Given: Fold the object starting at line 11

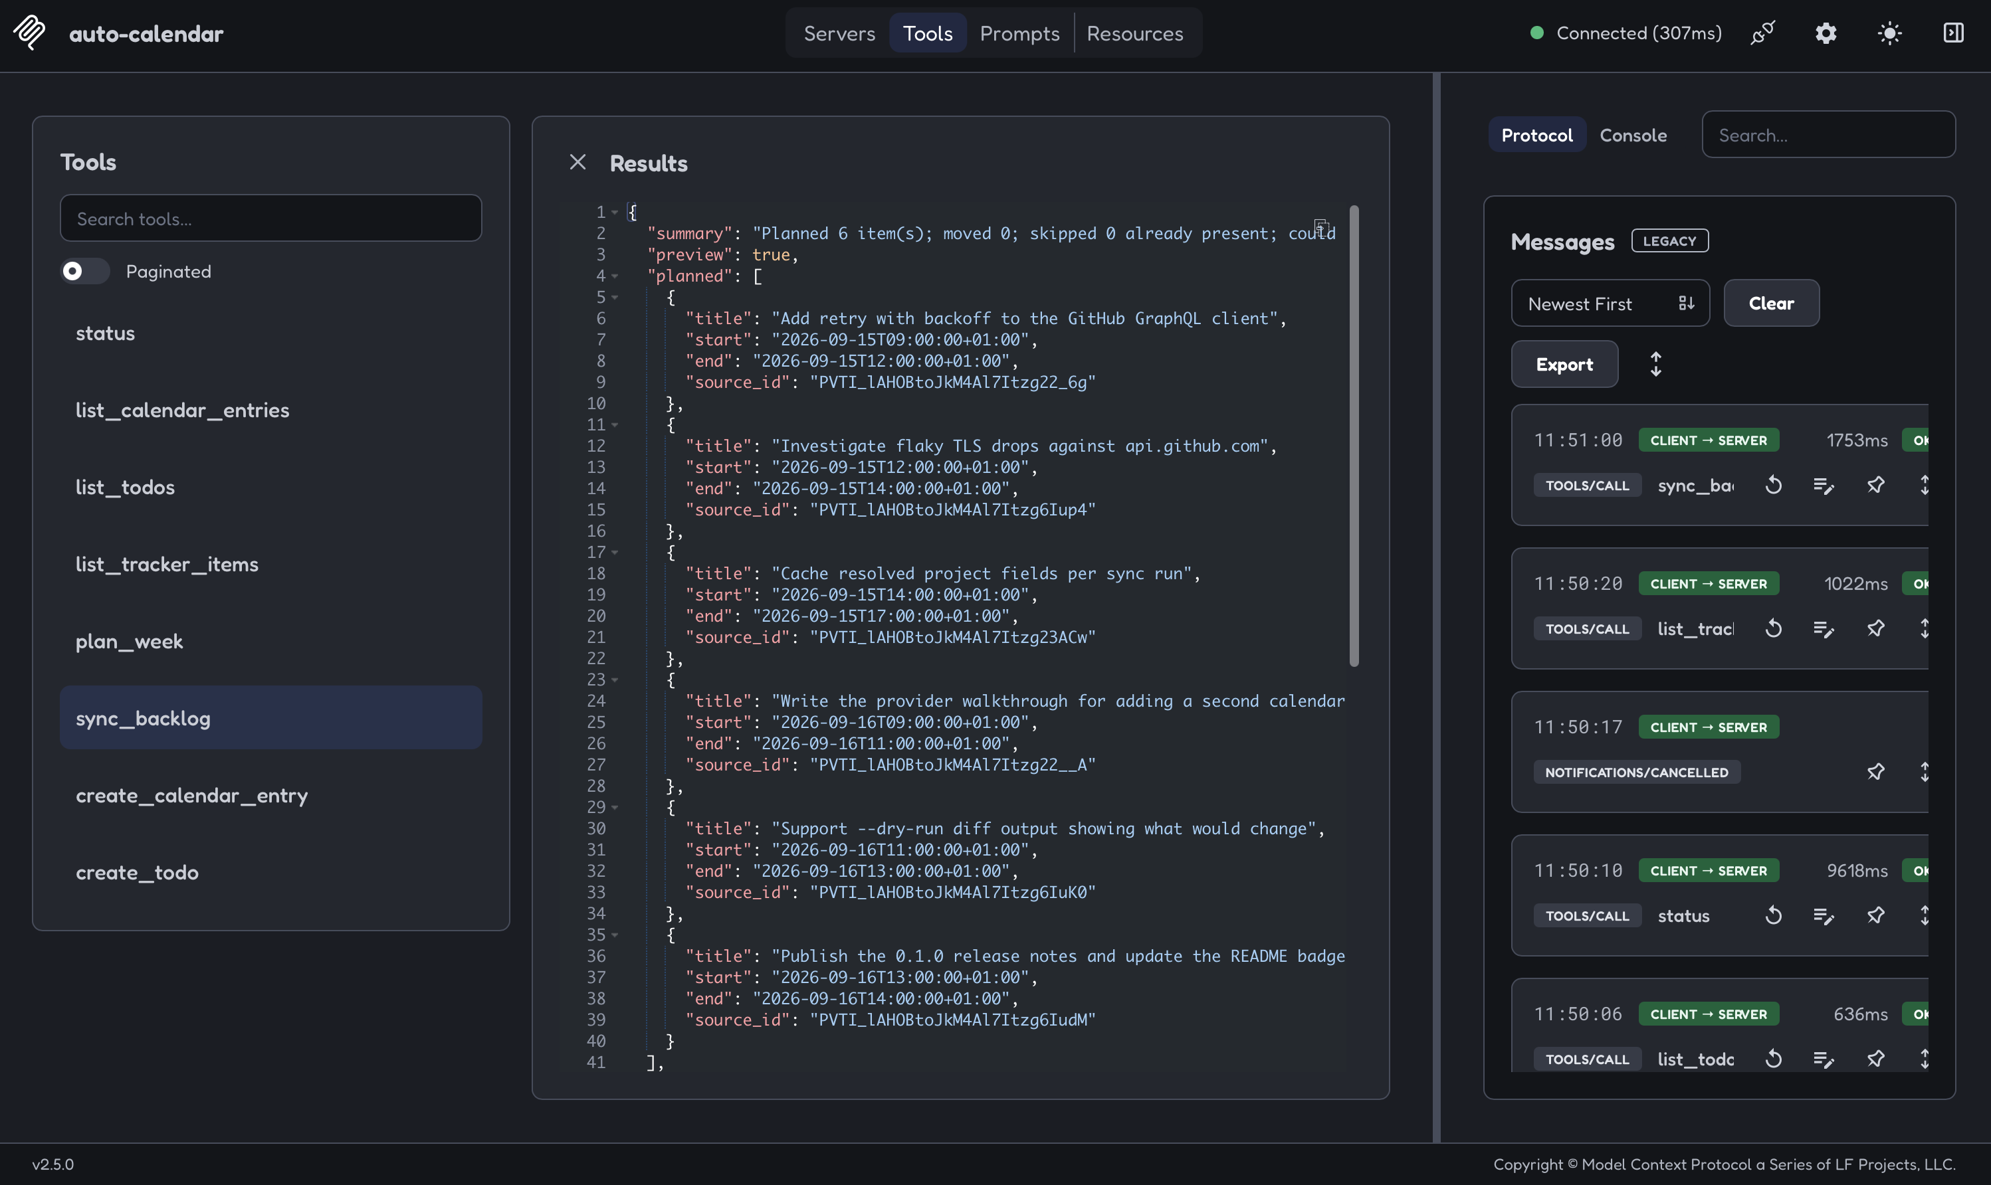Looking at the screenshot, I should pos(615,425).
